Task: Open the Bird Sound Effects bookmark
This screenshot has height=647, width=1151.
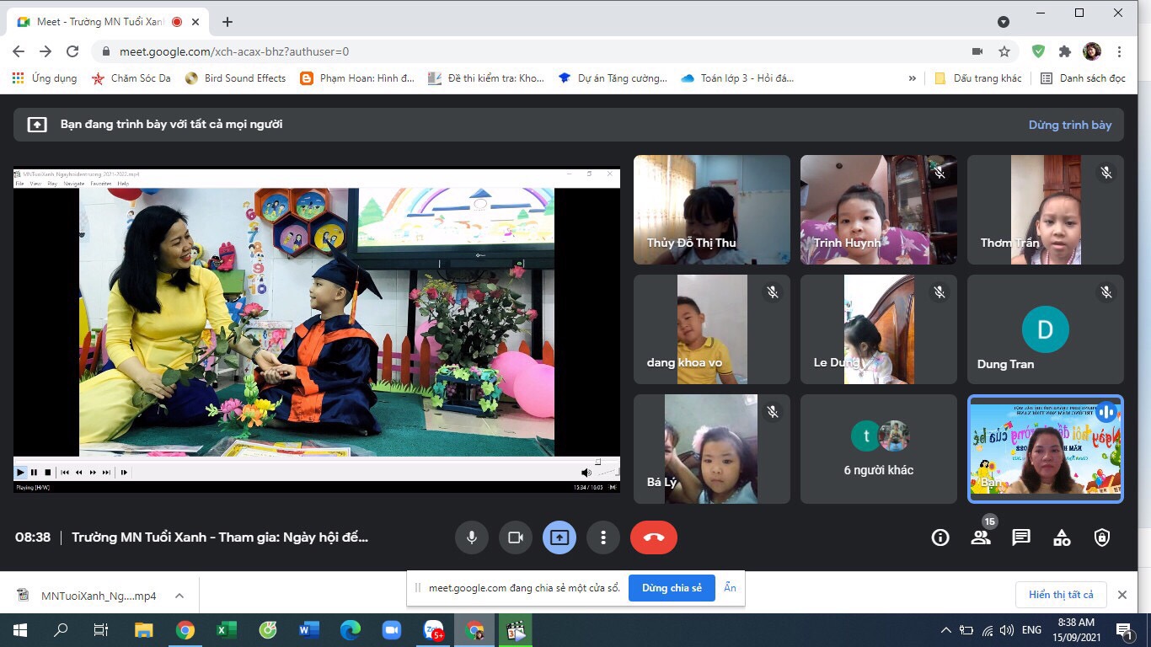Action: coord(234,78)
